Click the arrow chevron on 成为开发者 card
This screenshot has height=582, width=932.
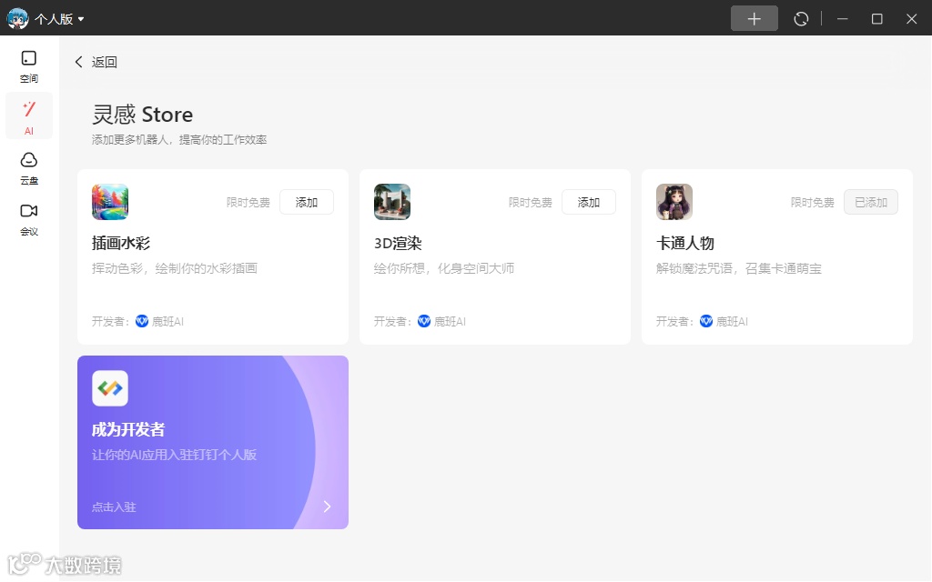coord(327,507)
